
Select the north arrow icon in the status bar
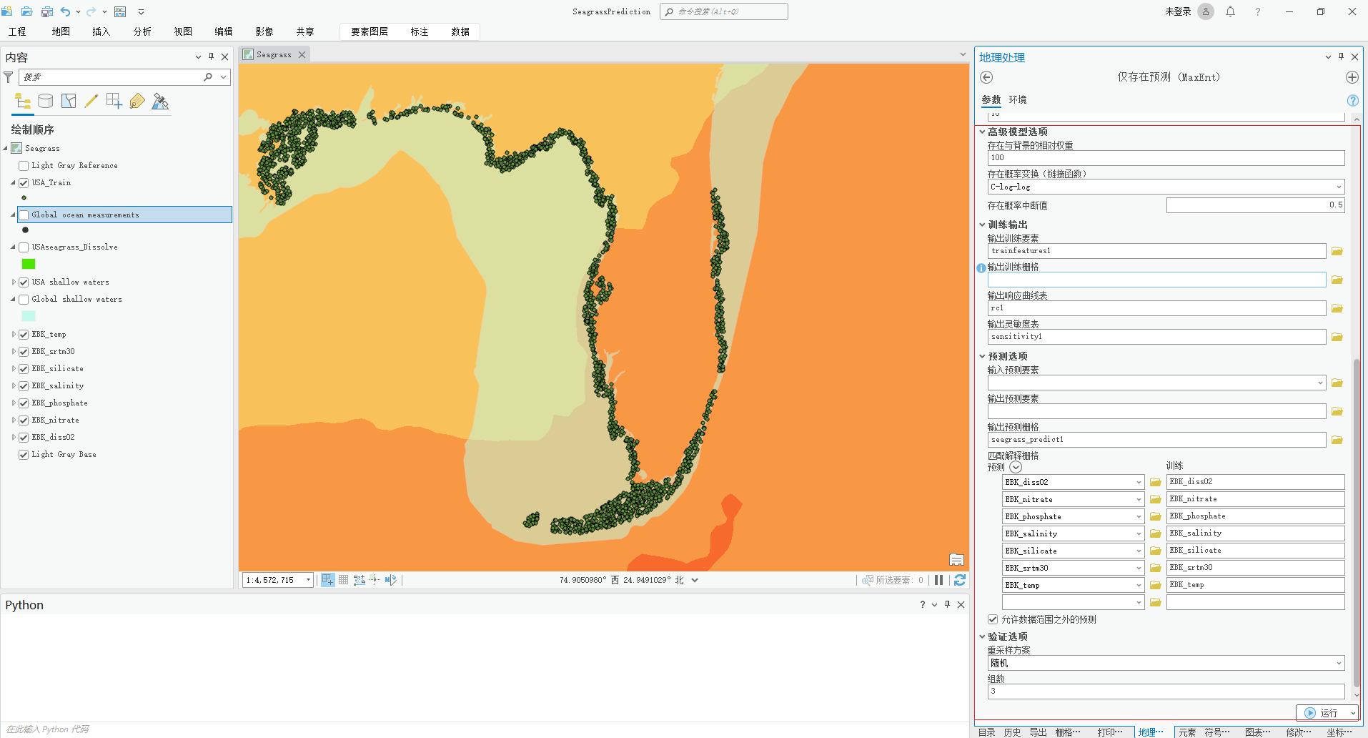[x=390, y=580]
